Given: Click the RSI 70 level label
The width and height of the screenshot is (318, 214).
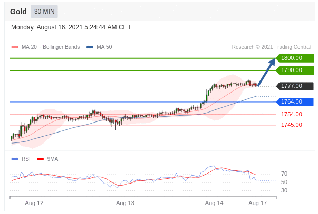Looking at the screenshot, I should pyautogui.click(x=284, y=174).
